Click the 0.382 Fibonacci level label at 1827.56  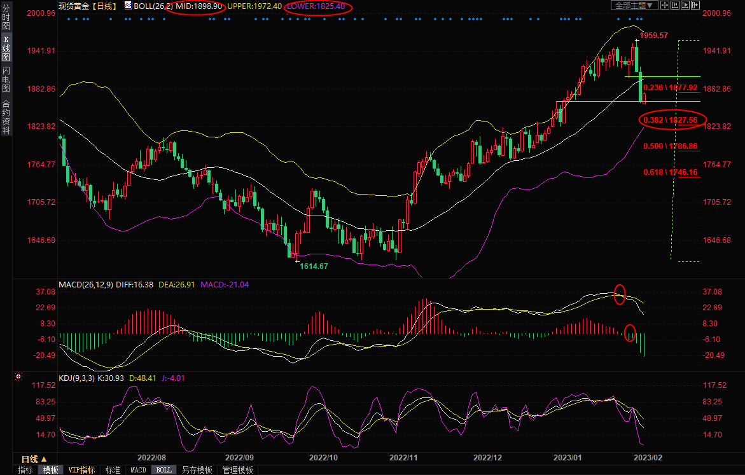pyautogui.click(x=671, y=120)
